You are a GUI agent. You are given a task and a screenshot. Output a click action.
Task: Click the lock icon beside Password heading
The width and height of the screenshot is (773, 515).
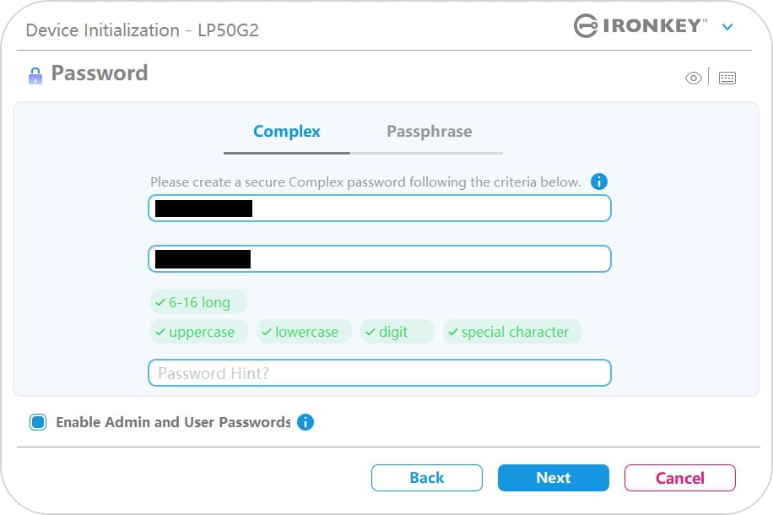pyautogui.click(x=35, y=75)
